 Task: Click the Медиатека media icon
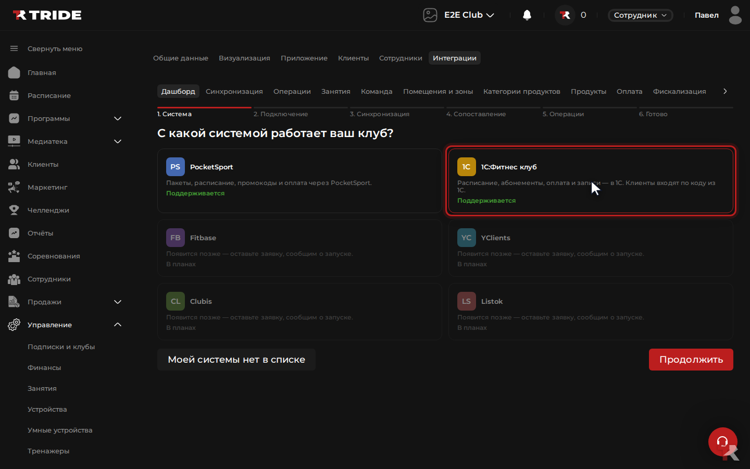[x=14, y=141]
